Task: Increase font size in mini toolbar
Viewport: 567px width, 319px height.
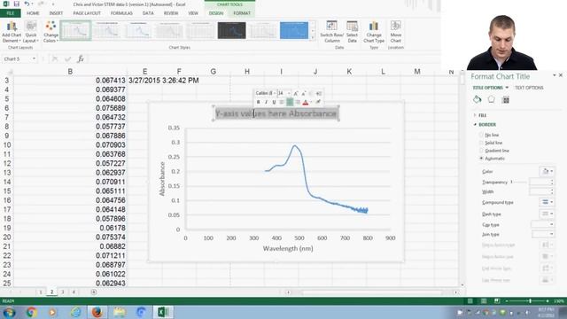Action: click(296, 93)
